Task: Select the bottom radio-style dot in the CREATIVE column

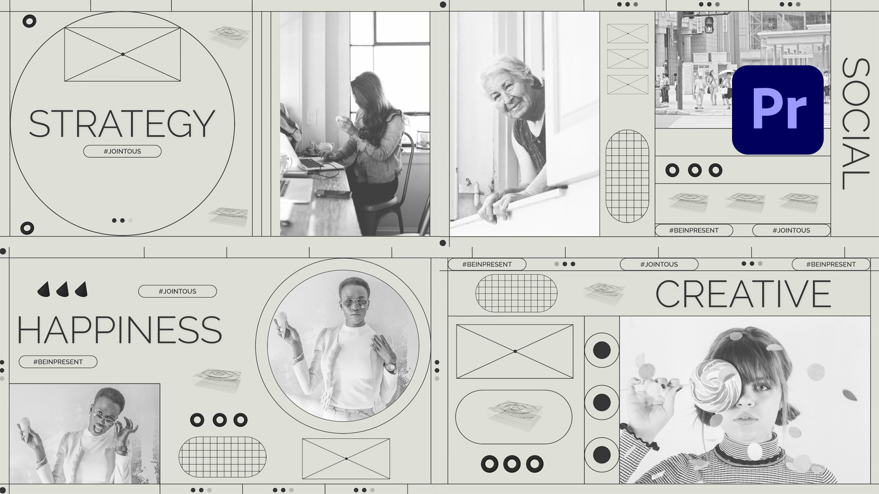Action: coord(602,455)
